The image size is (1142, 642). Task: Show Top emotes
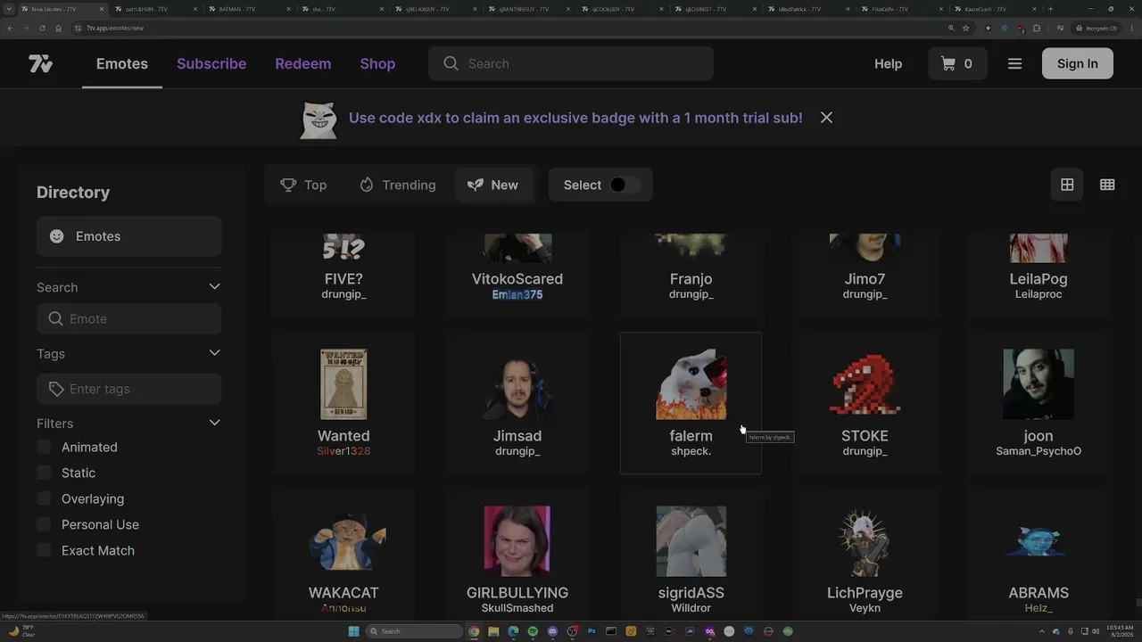[303, 185]
